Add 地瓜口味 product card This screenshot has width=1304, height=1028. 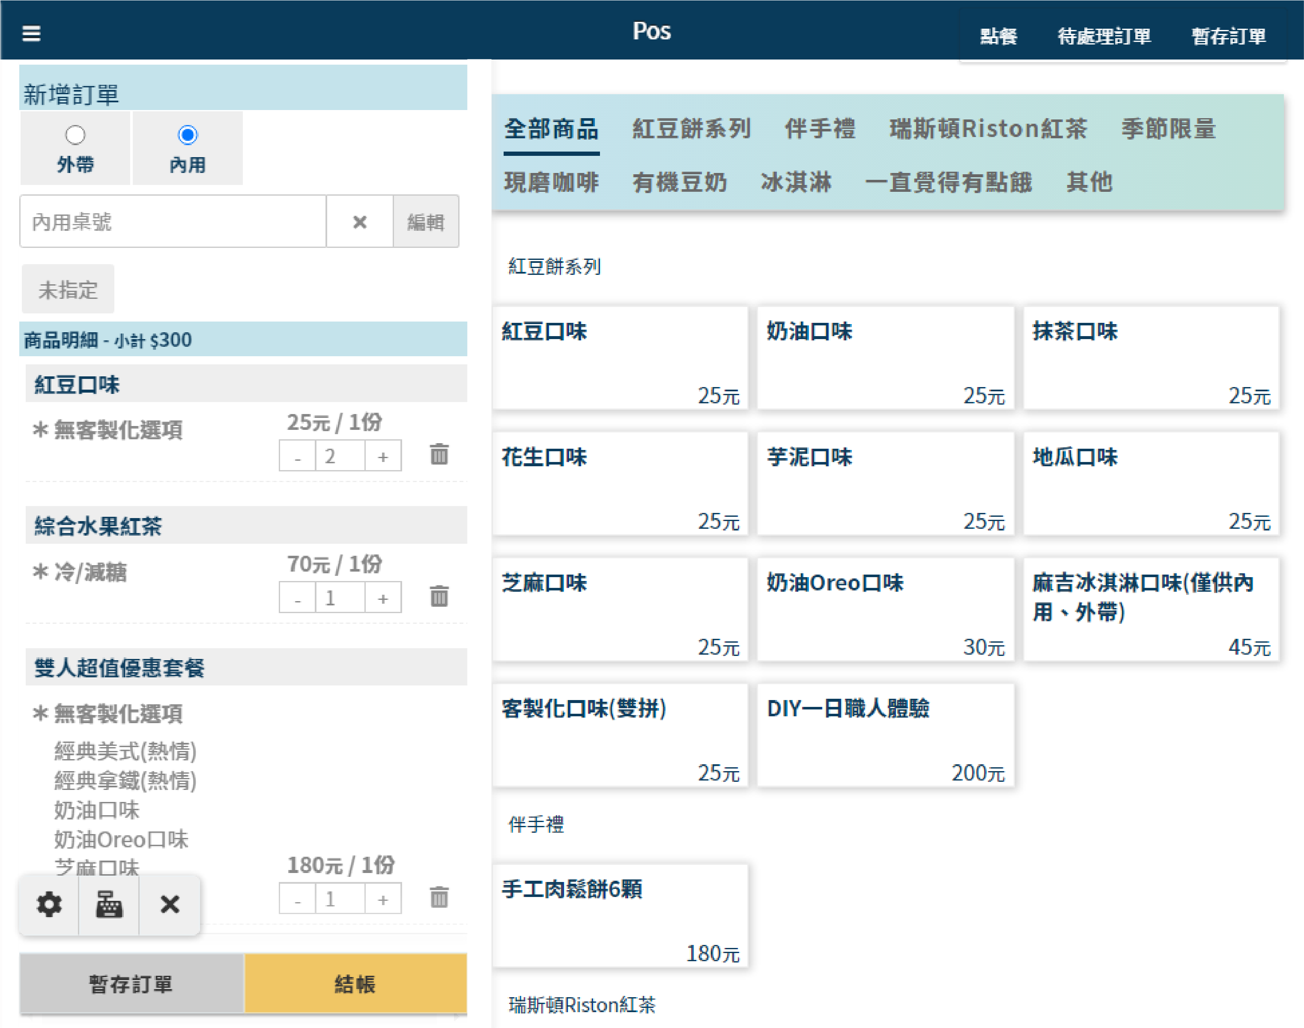[x=1151, y=484]
